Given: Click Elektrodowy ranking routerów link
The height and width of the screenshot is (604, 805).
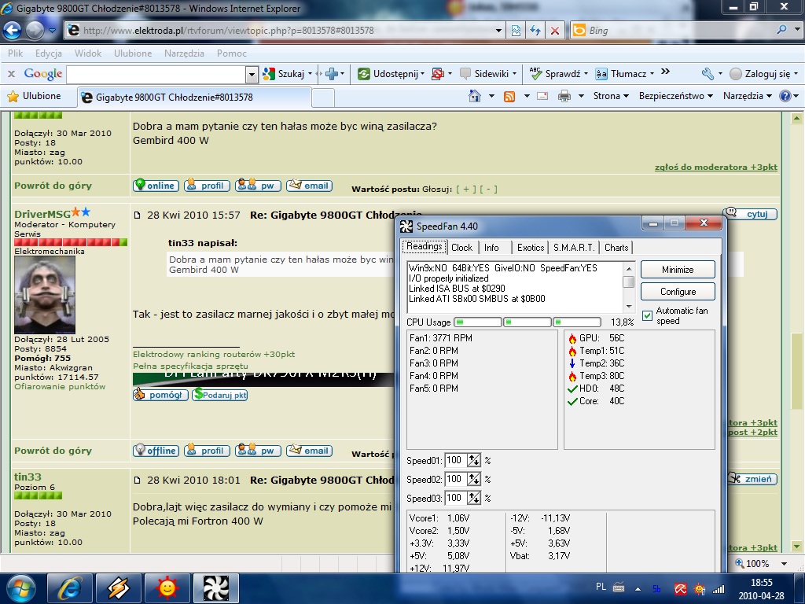Looking at the screenshot, I should [214, 355].
